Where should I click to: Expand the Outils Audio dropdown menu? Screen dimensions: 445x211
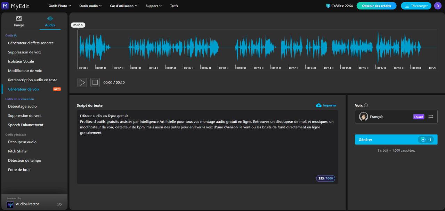[90, 6]
